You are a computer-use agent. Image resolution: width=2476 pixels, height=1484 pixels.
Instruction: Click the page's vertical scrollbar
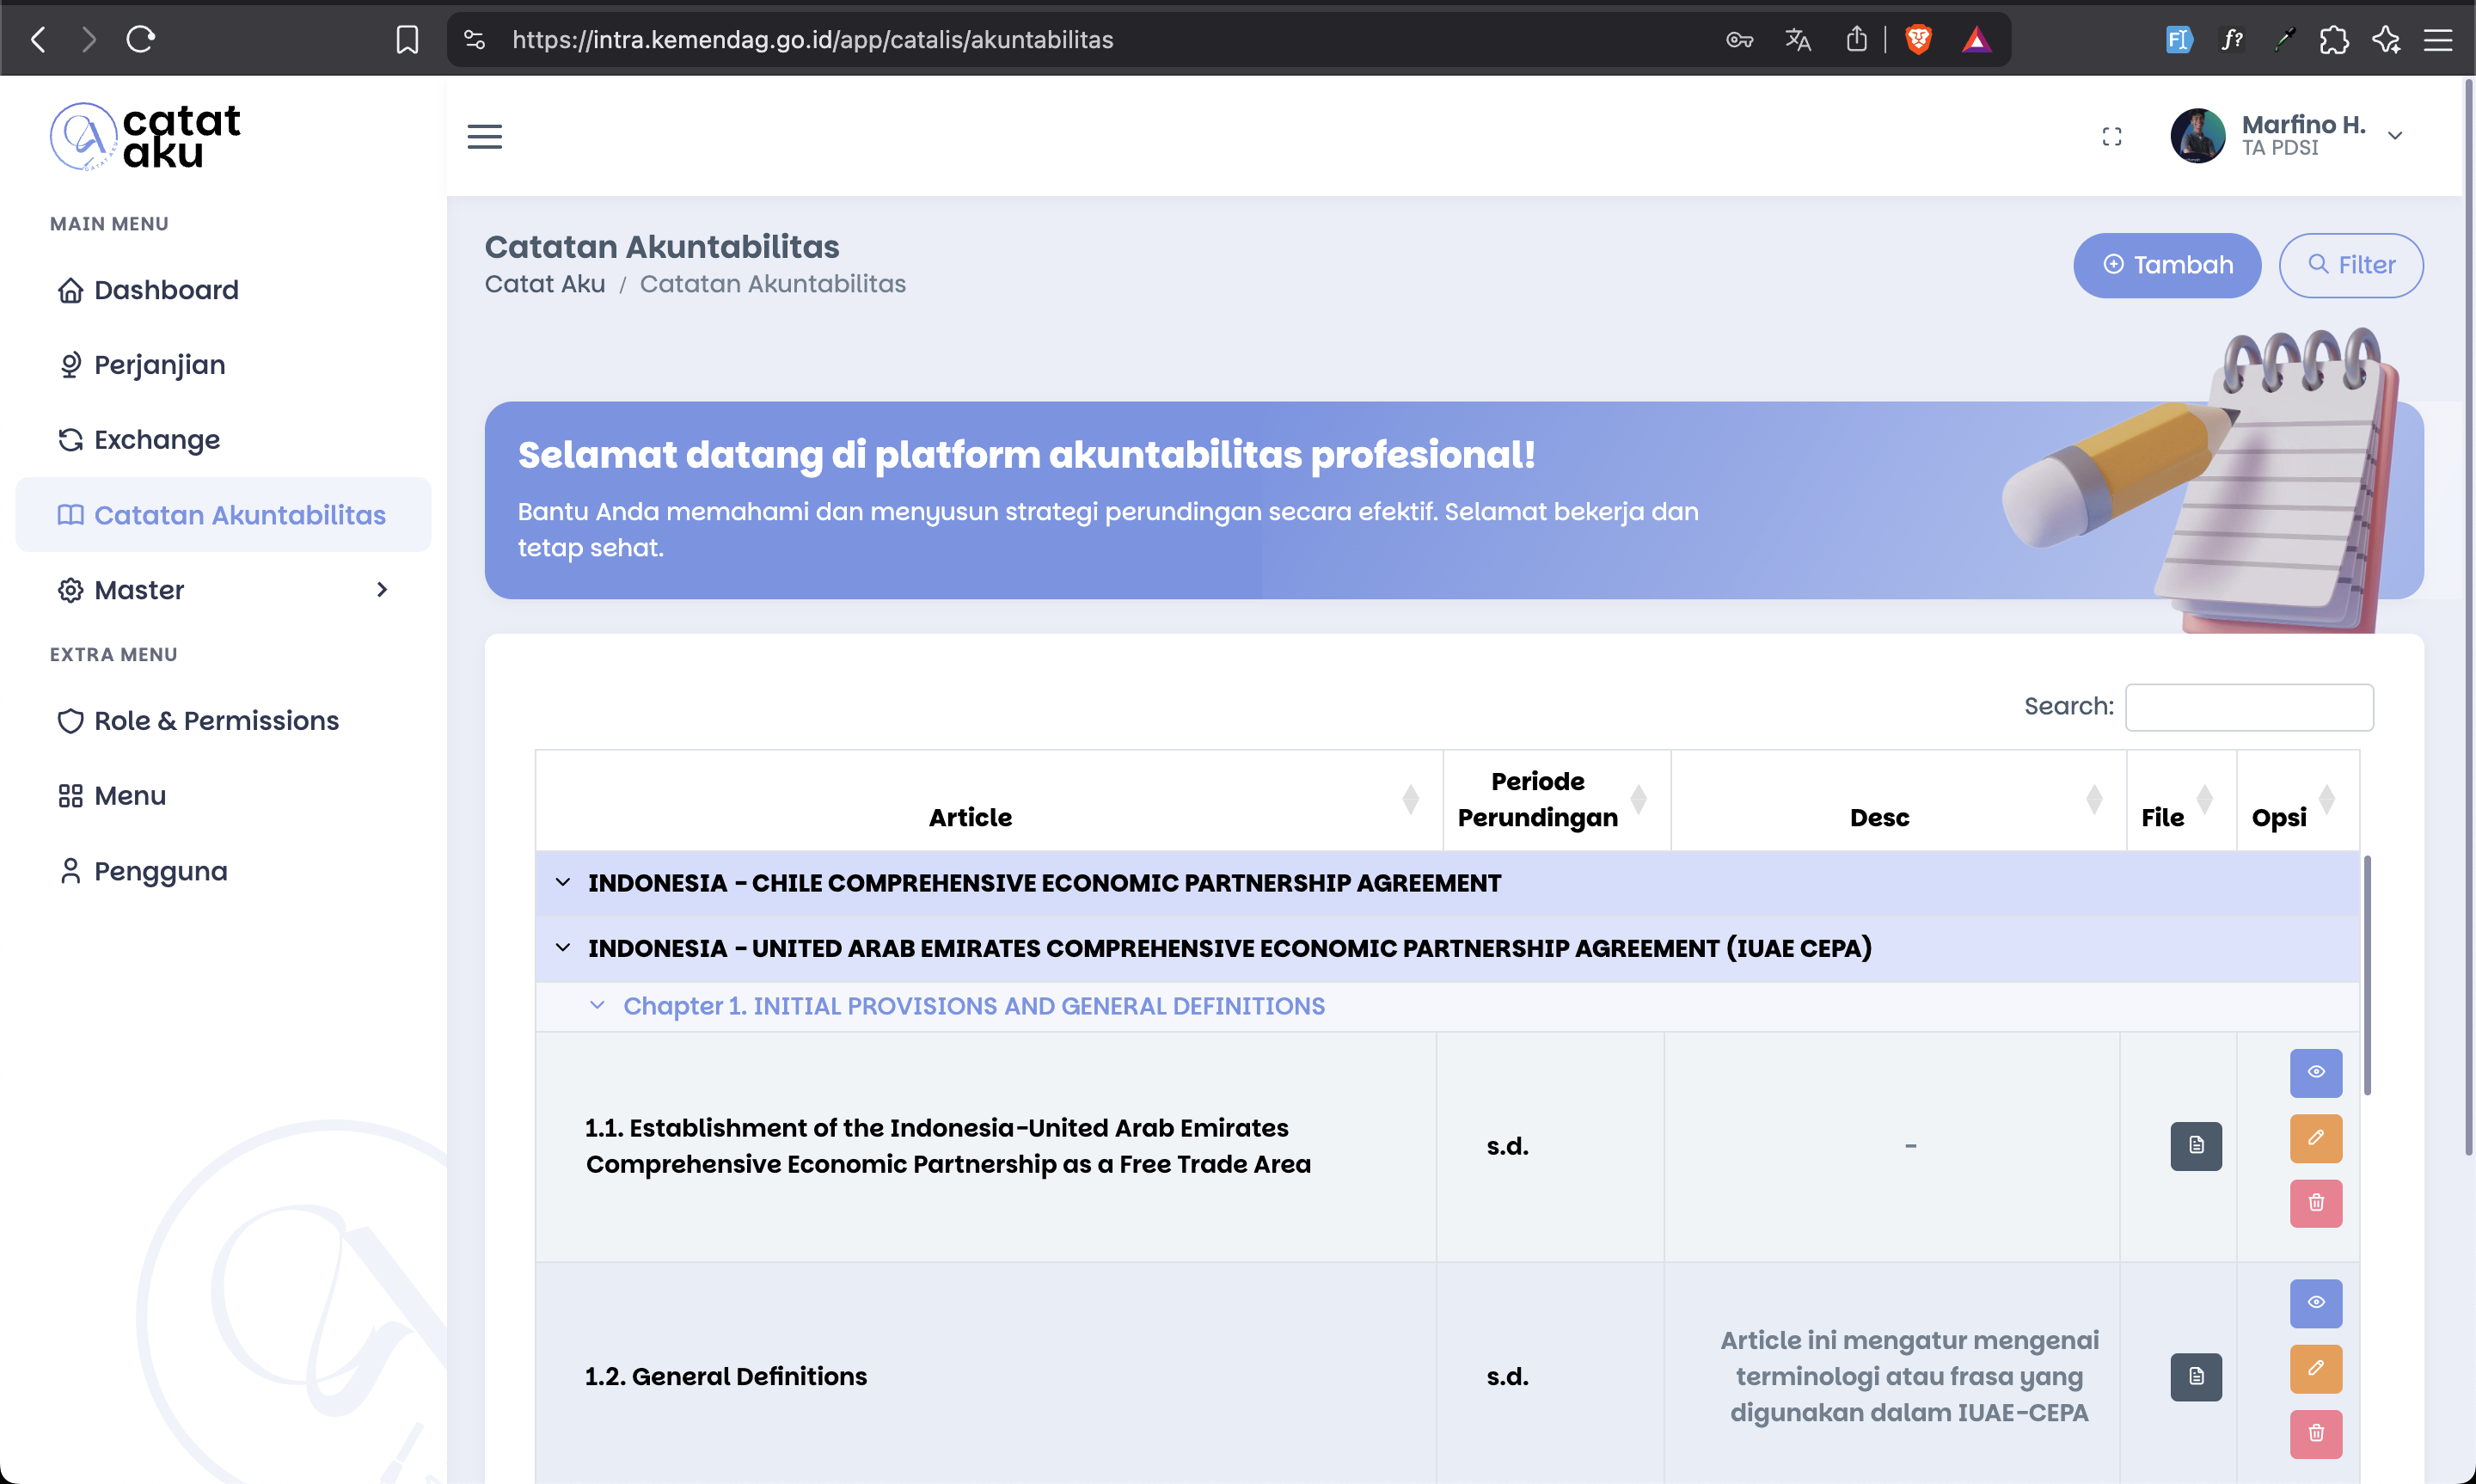pos(2469,617)
